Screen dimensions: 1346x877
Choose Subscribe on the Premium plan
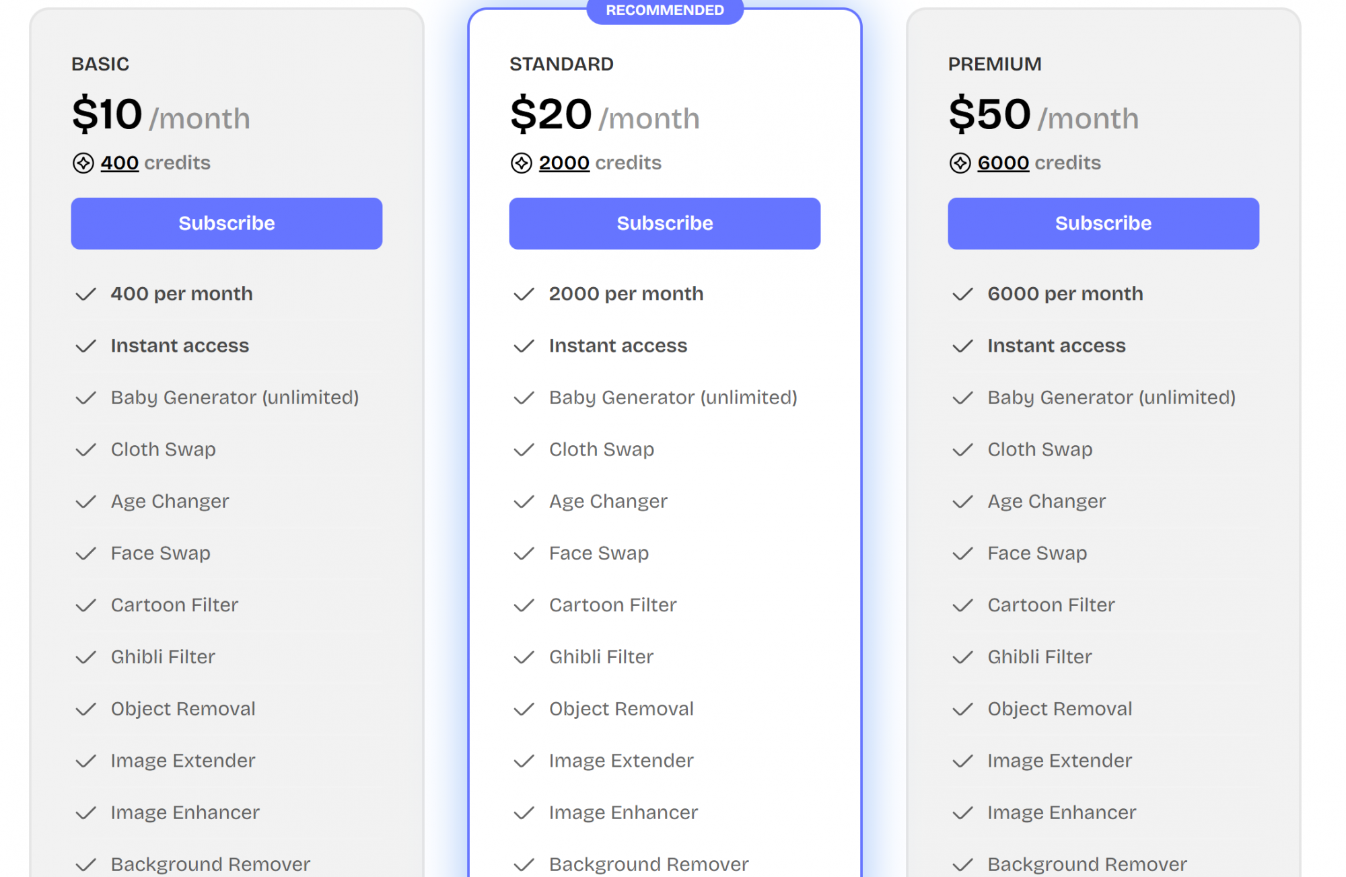click(x=1104, y=223)
